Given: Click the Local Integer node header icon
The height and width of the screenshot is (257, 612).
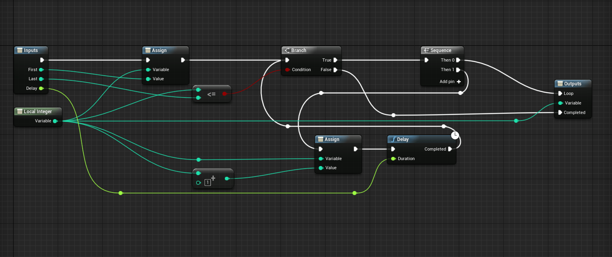Looking at the screenshot, I should pyautogui.click(x=19, y=111).
